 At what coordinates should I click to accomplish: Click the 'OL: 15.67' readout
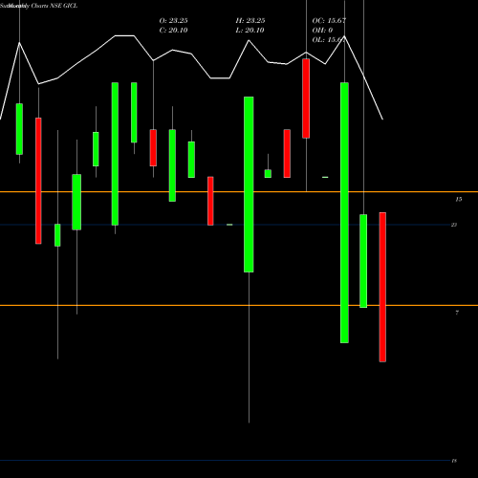329,40
